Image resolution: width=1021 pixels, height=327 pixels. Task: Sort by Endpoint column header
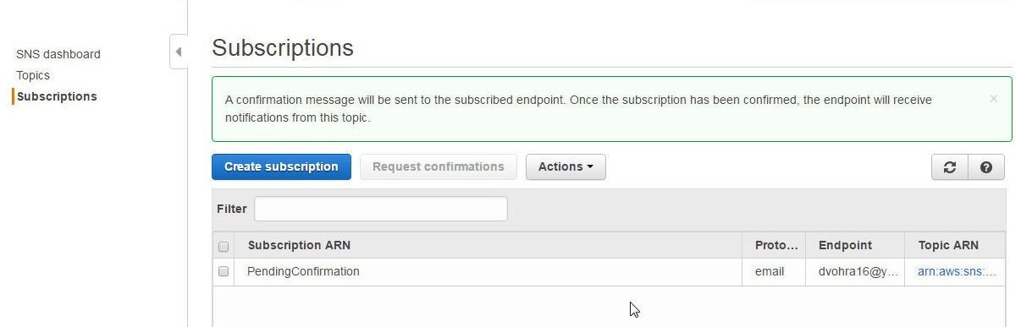coord(845,245)
